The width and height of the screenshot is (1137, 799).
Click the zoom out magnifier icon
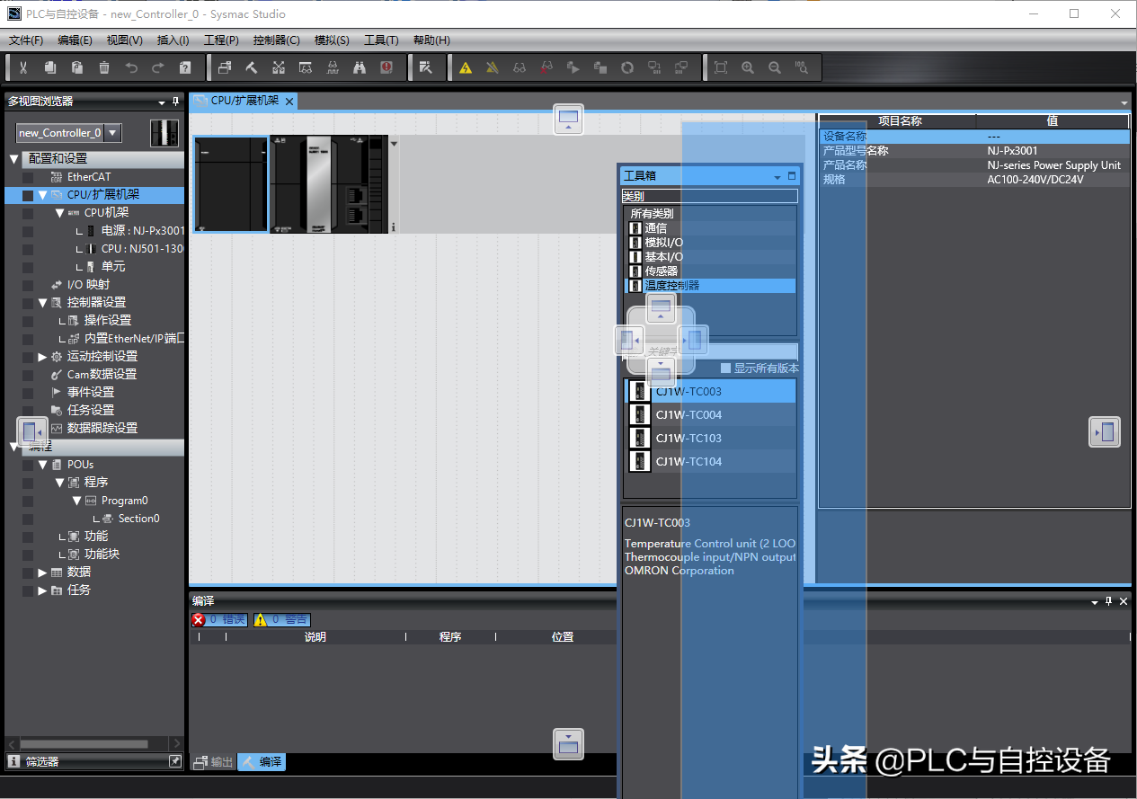point(775,67)
